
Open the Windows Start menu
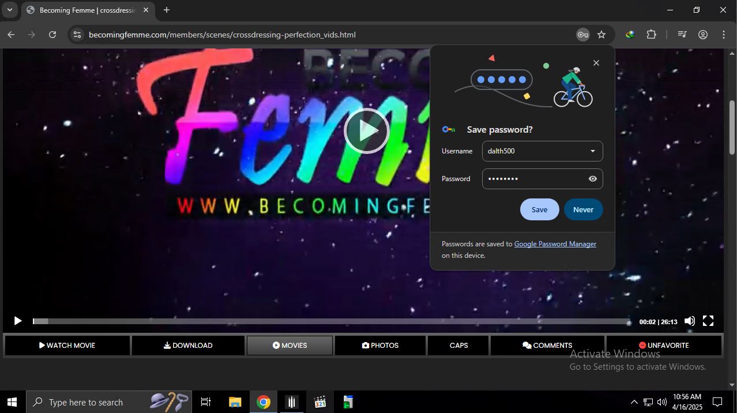[x=12, y=402]
